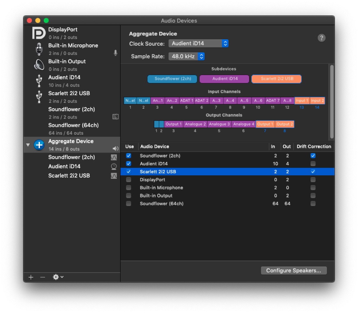Sort by the Audio Device column header
This screenshot has height=313, width=358.
click(203, 146)
